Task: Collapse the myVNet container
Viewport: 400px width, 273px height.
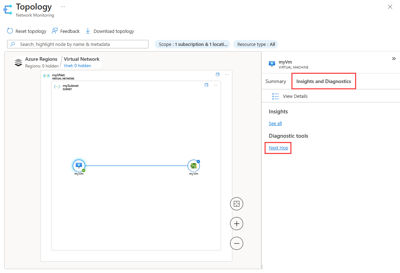Action: pos(218,75)
